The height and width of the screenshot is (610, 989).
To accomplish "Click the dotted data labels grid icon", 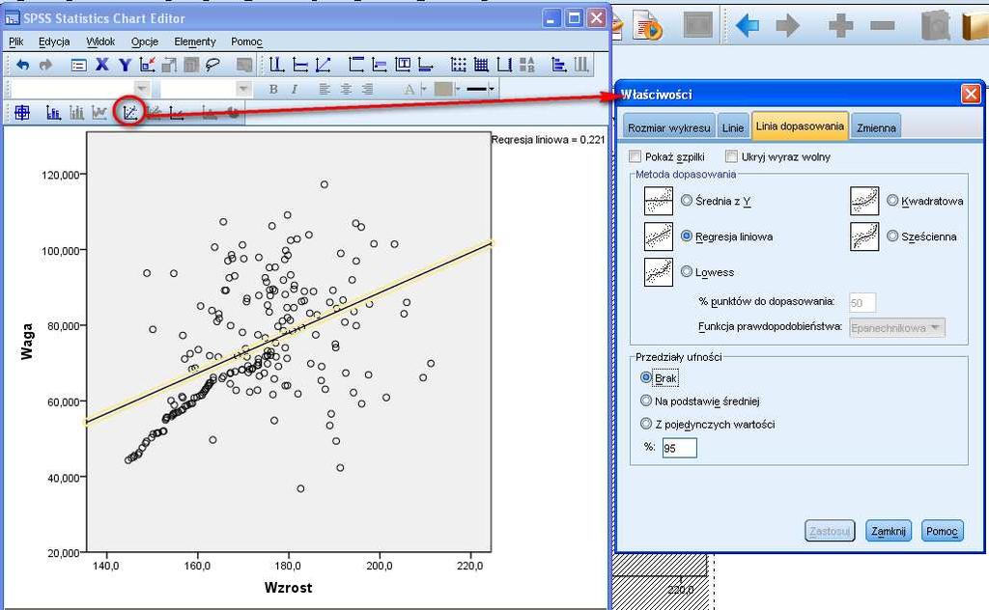I will [x=459, y=65].
